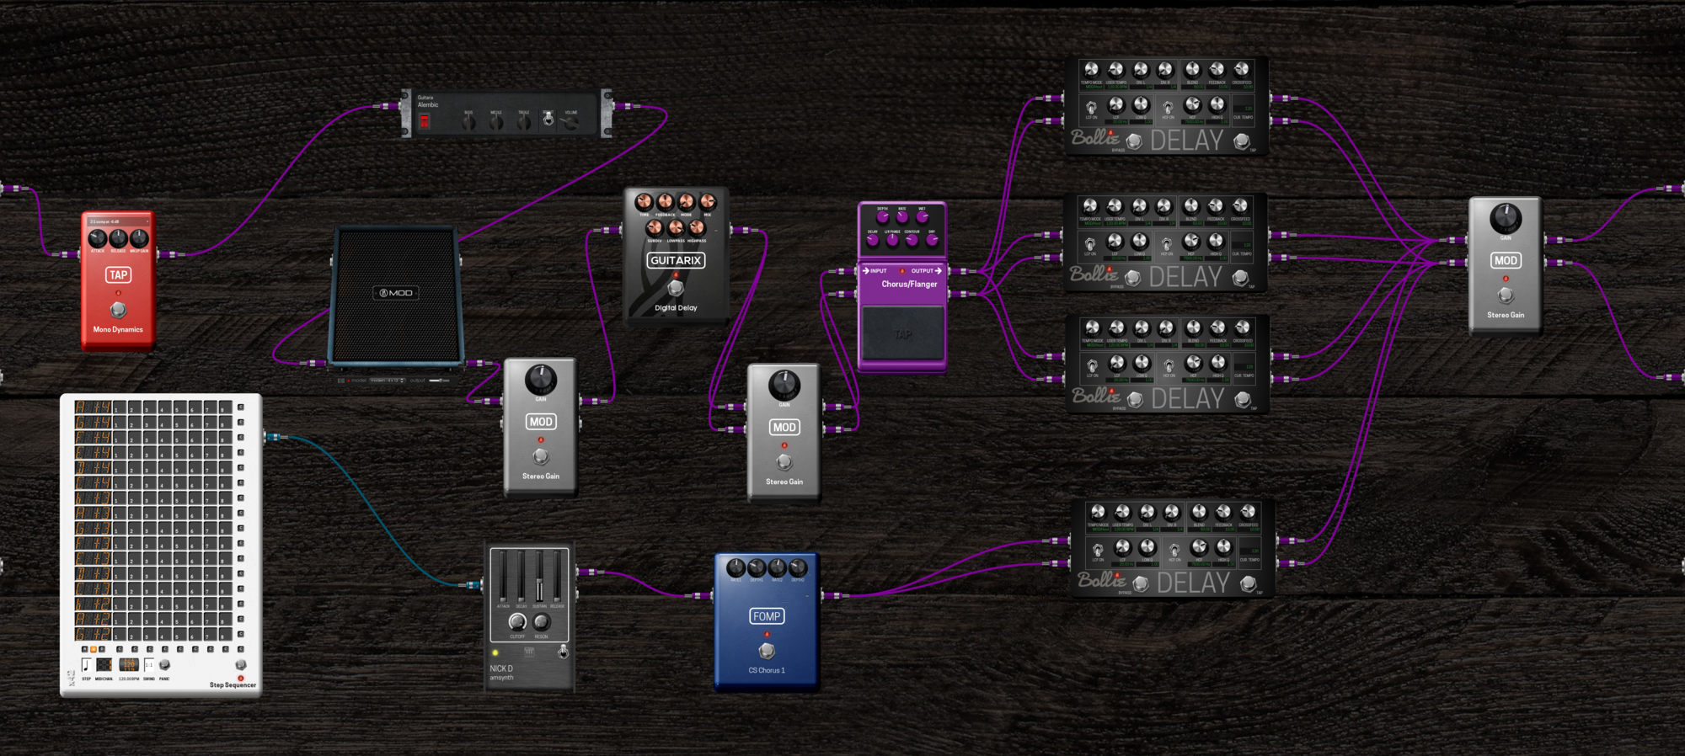1685x756 pixels.
Task: Click the SUSTAIN slider on NICK D amsynth
Action: click(539, 577)
